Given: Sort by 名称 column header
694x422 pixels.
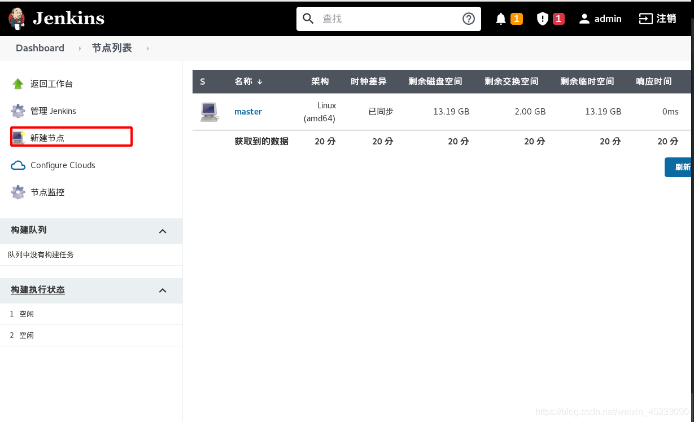Looking at the screenshot, I should pyautogui.click(x=243, y=82).
